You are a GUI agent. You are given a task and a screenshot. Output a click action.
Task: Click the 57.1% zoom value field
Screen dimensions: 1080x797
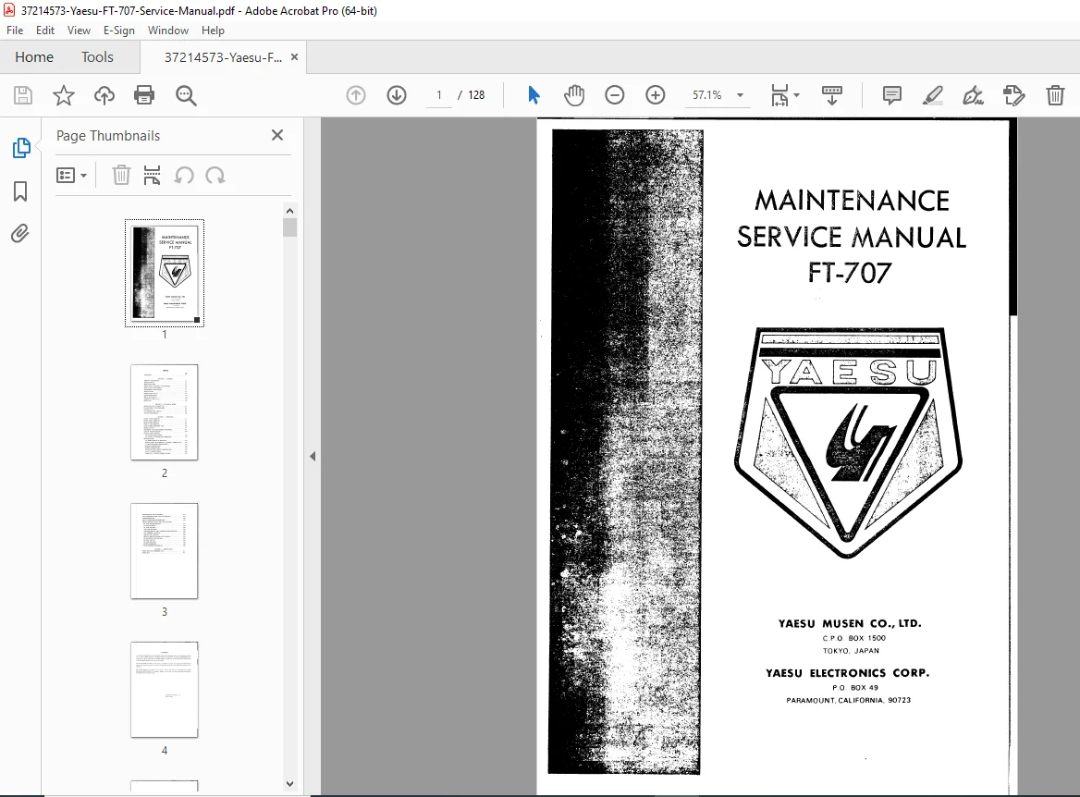click(x=706, y=95)
